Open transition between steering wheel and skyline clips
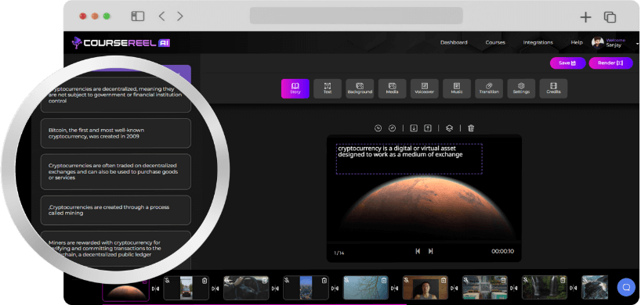The height and width of the screenshot is (305, 641). coord(275,289)
